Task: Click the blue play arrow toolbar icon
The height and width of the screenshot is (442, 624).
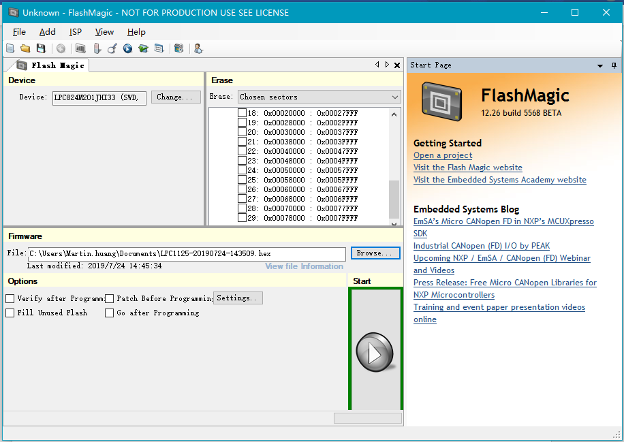Action: tap(127, 48)
